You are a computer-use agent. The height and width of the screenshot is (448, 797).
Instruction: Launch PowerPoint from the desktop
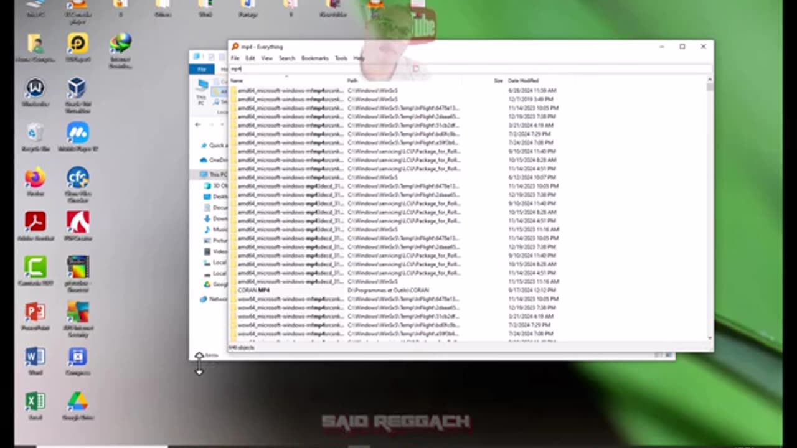click(35, 316)
